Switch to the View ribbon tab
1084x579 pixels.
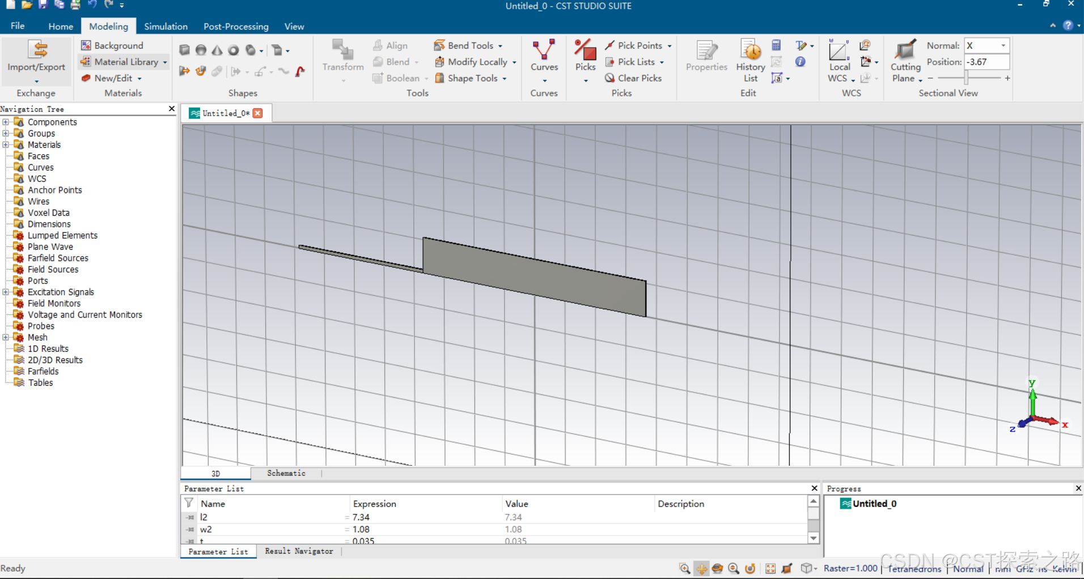(294, 26)
